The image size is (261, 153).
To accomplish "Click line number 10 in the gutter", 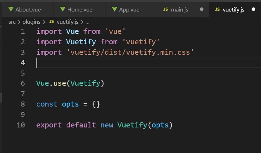I will point(21,125).
